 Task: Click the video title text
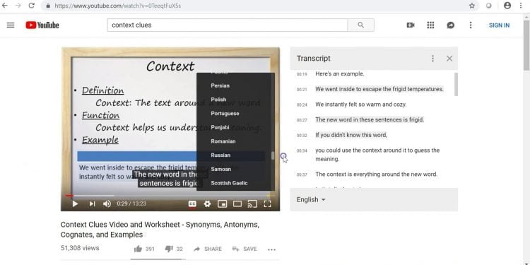pyautogui.click(x=160, y=230)
